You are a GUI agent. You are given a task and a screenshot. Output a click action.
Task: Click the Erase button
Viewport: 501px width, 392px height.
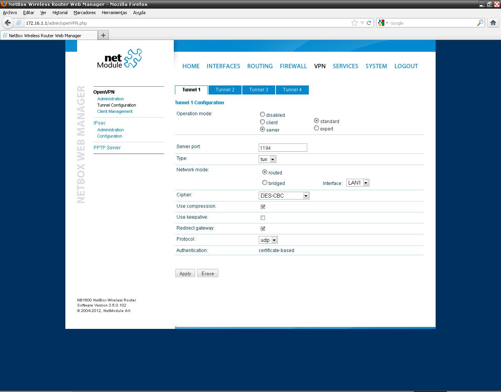point(208,273)
